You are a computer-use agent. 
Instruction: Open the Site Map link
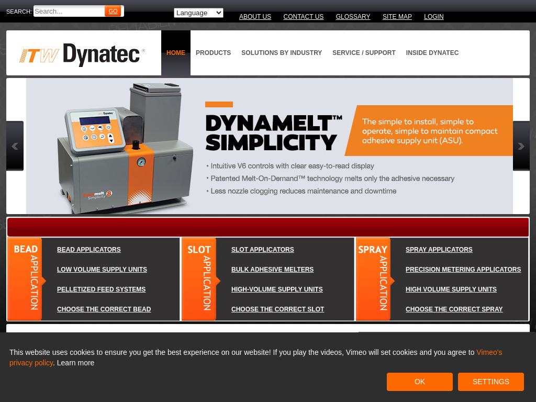397,16
